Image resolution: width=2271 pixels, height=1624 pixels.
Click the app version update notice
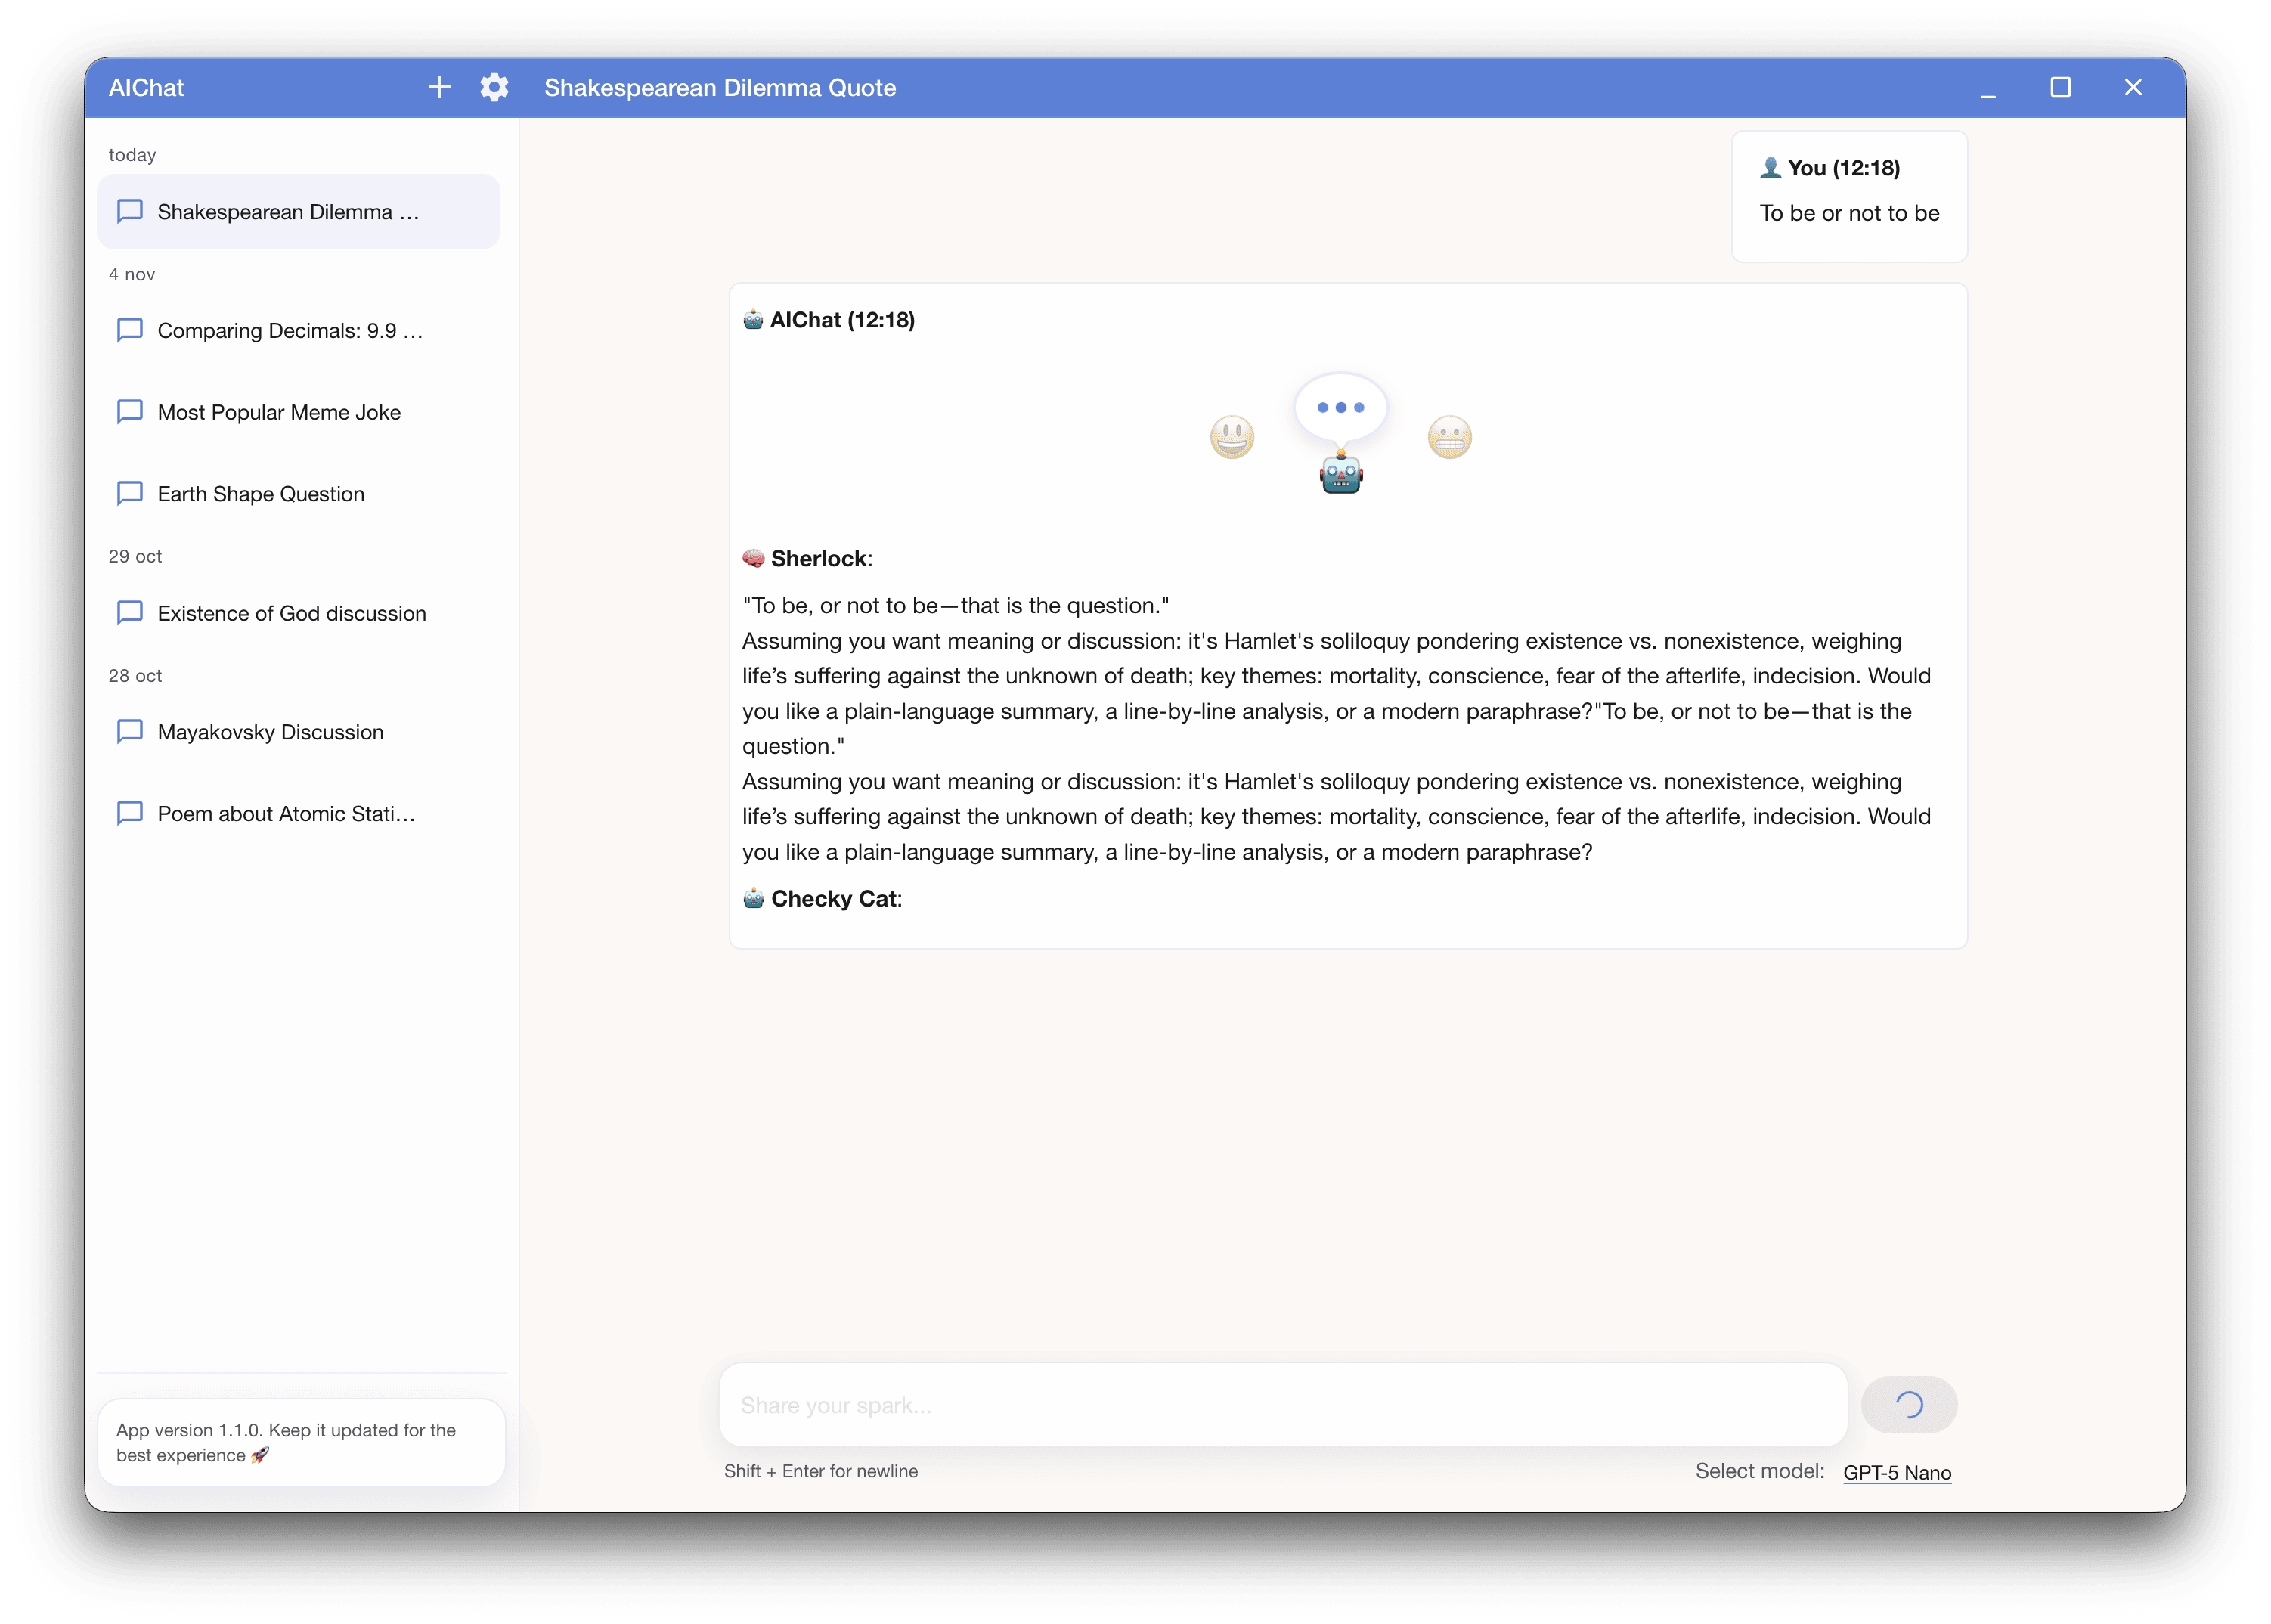click(x=300, y=1442)
